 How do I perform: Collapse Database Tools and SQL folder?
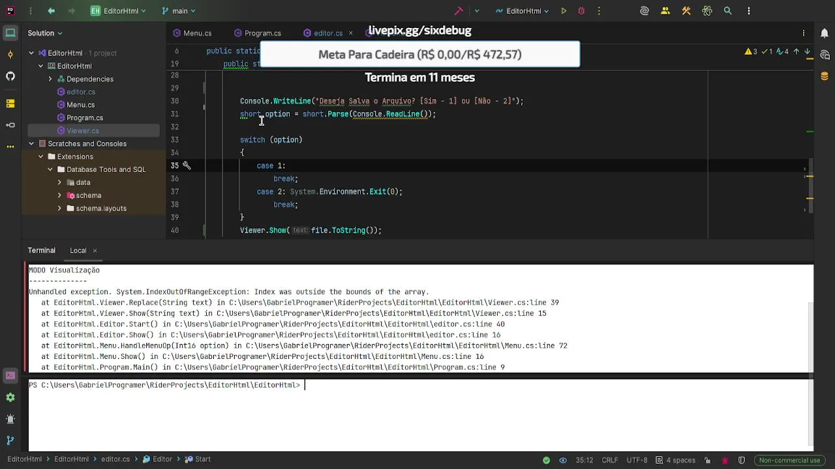[x=50, y=169]
